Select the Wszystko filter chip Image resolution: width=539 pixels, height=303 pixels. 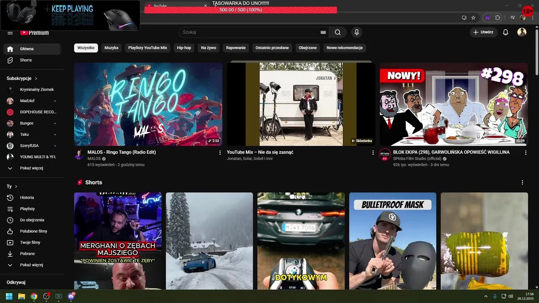coord(86,48)
